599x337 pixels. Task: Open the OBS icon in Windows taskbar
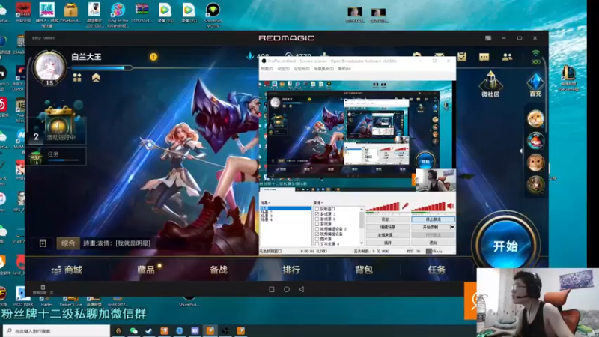225,331
